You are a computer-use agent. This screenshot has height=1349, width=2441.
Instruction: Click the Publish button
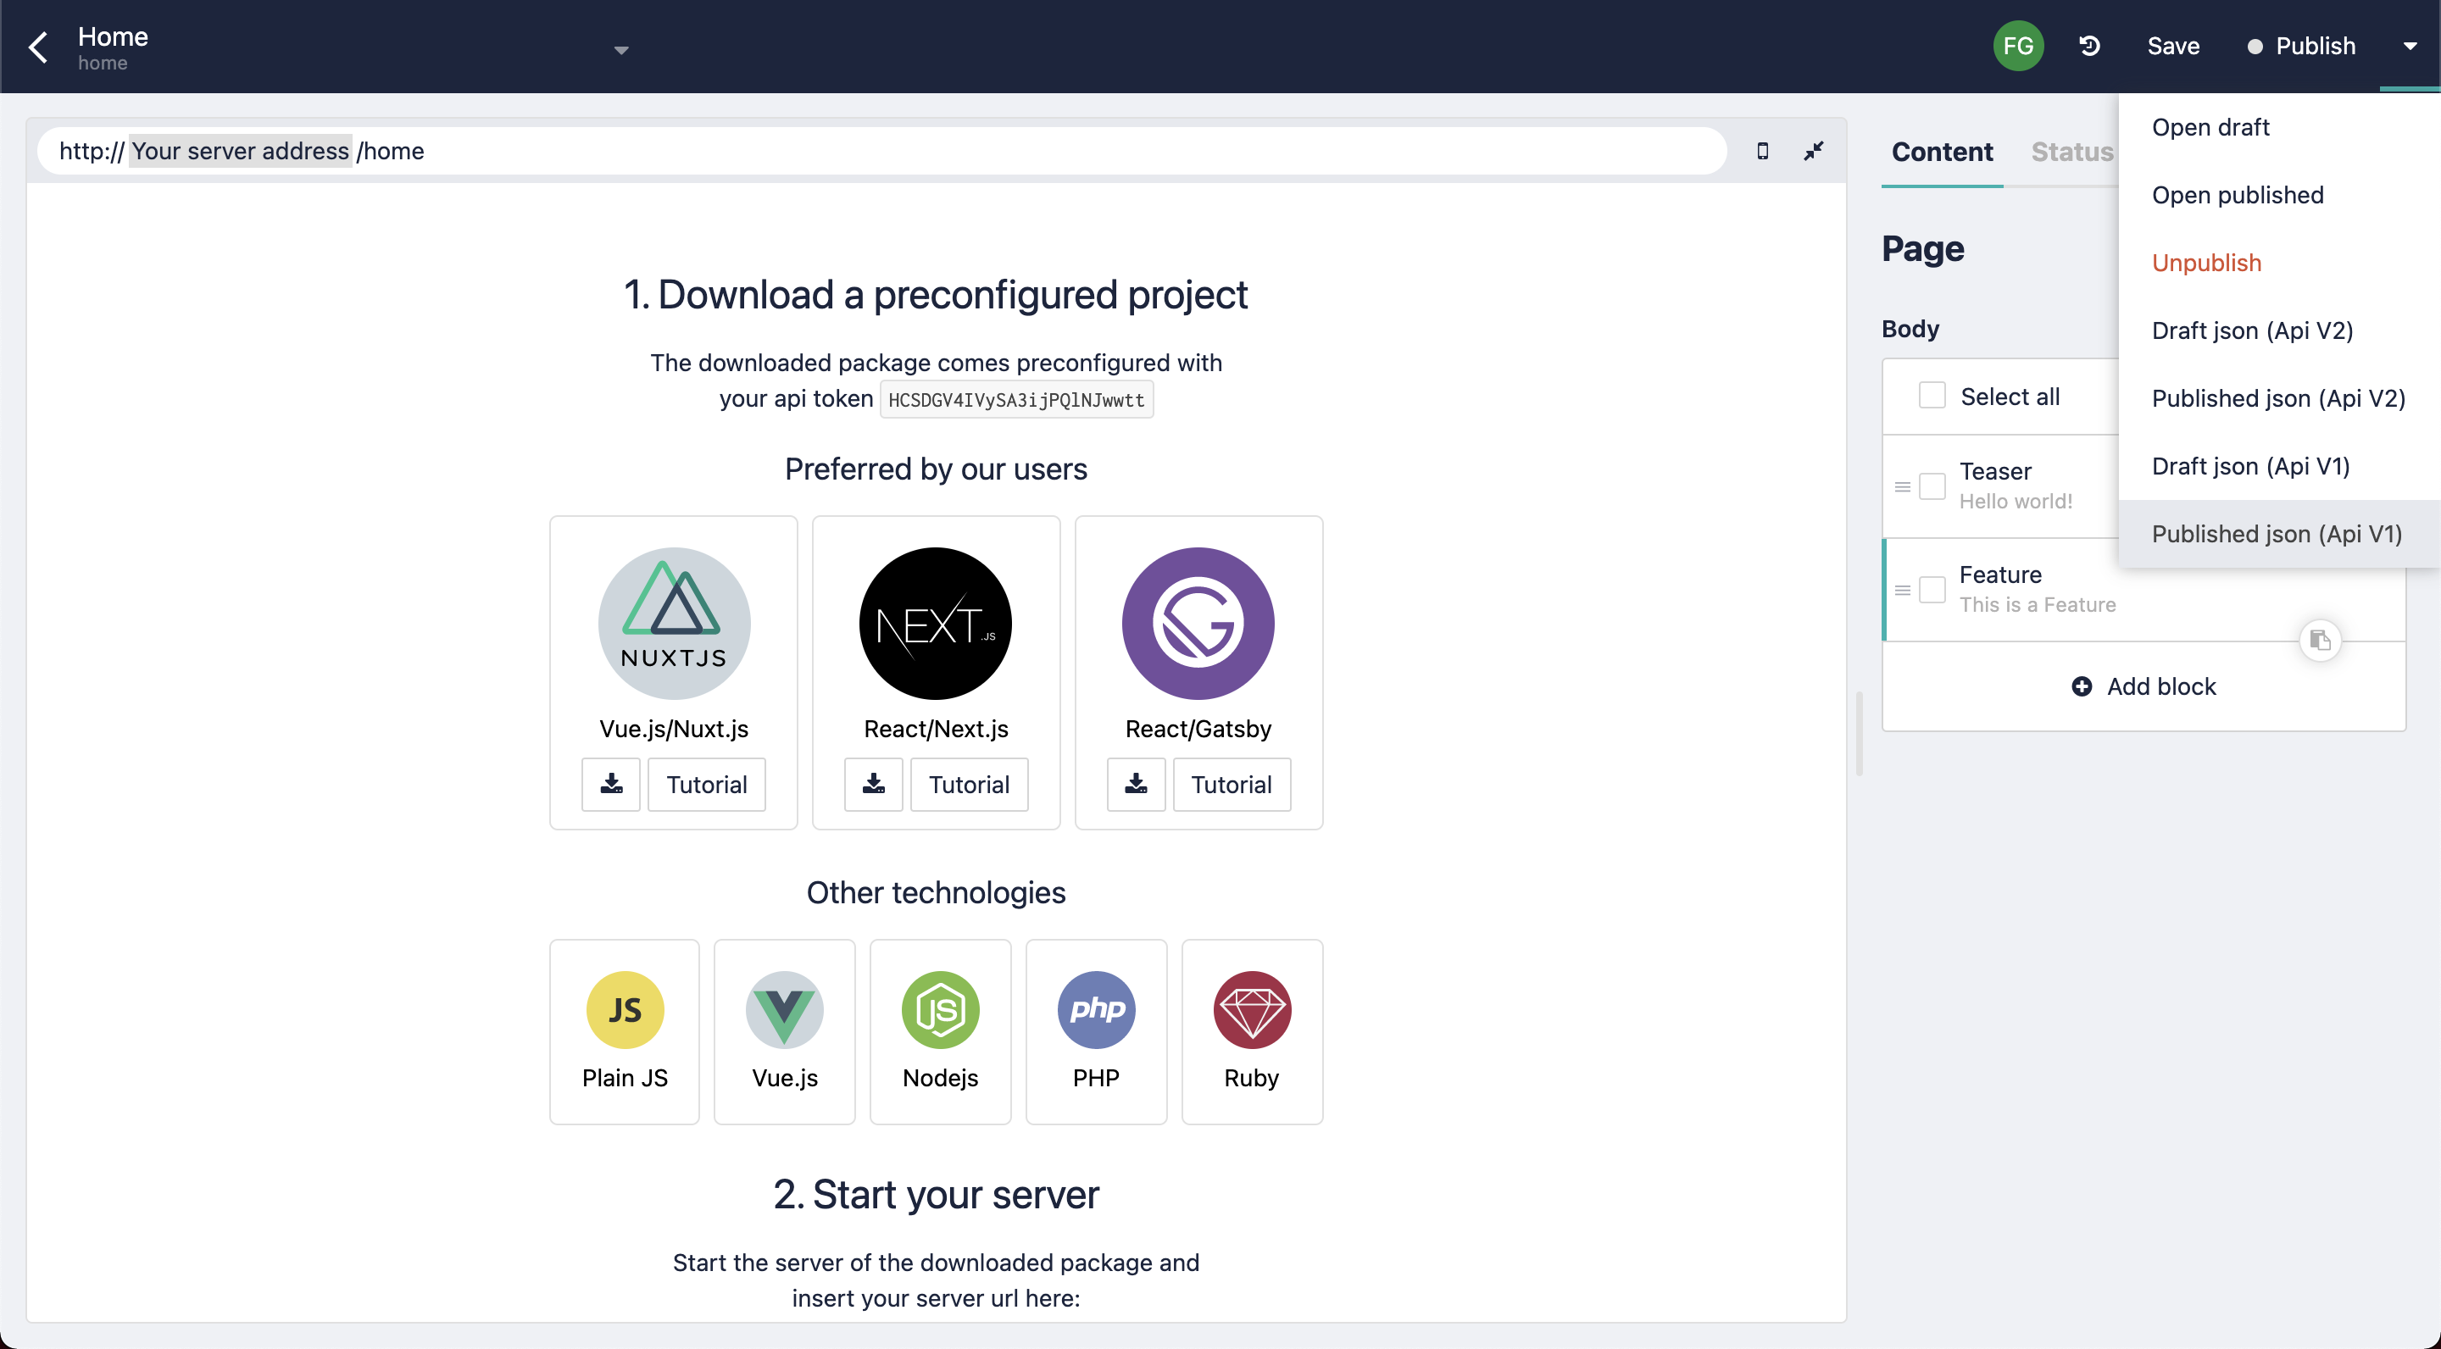(2302, 46)
